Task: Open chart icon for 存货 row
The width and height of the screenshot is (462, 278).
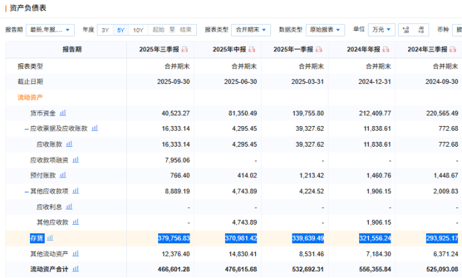Action: pyautogui.click(x=50, y=237)
